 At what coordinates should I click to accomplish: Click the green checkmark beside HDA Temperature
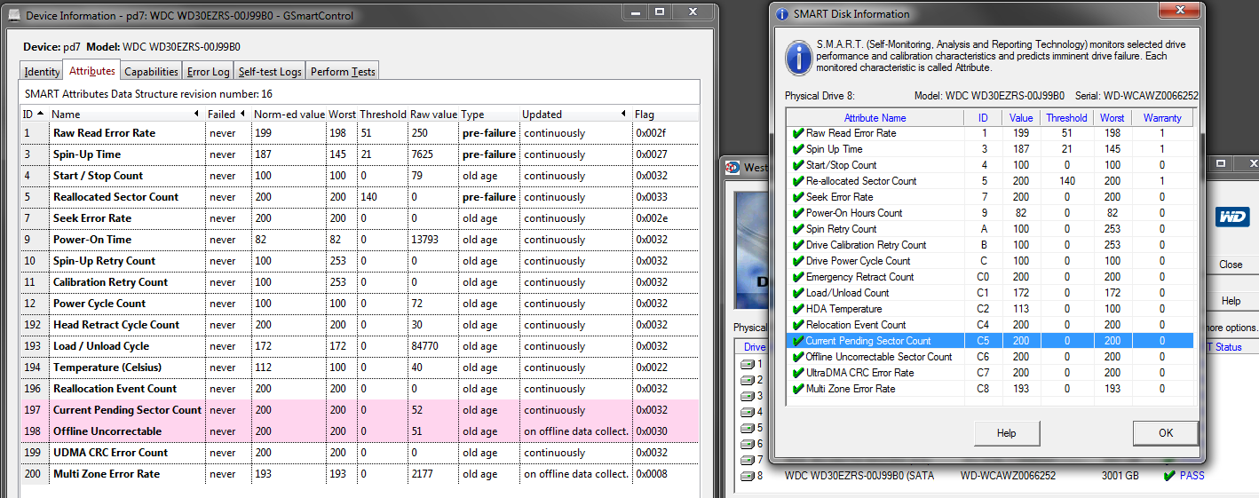click(798, 309)
